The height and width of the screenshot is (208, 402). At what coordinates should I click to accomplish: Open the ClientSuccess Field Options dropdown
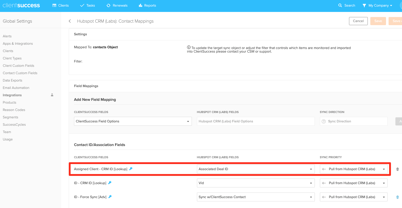pos(133,121)
